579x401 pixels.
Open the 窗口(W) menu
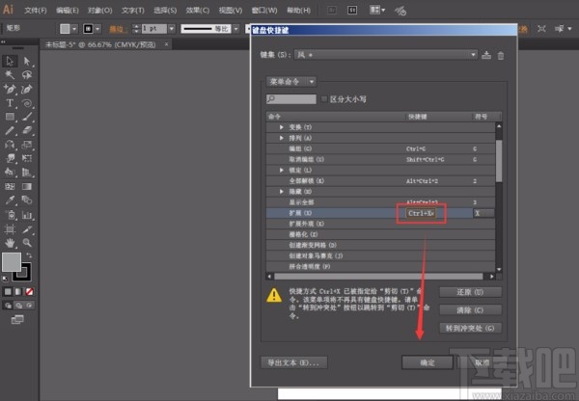point(264,11)
